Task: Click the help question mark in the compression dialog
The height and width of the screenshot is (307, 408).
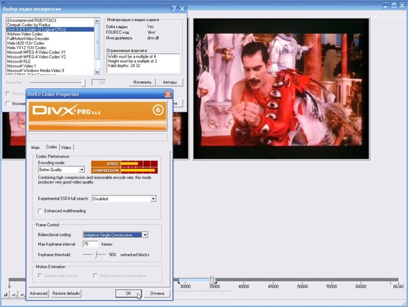Action: click(174, 9)
